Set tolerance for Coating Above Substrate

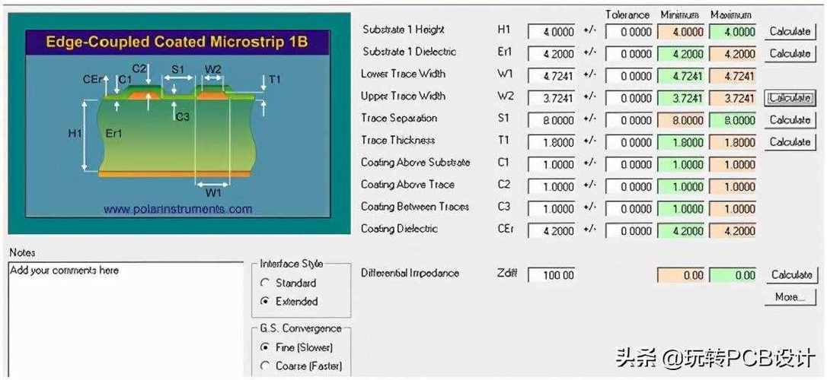[629, 165]
